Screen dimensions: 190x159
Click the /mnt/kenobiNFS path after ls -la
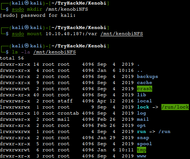tap(55, 52)
